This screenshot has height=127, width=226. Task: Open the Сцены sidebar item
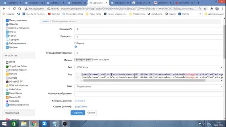pyautogui.click(x=11, y=36)
